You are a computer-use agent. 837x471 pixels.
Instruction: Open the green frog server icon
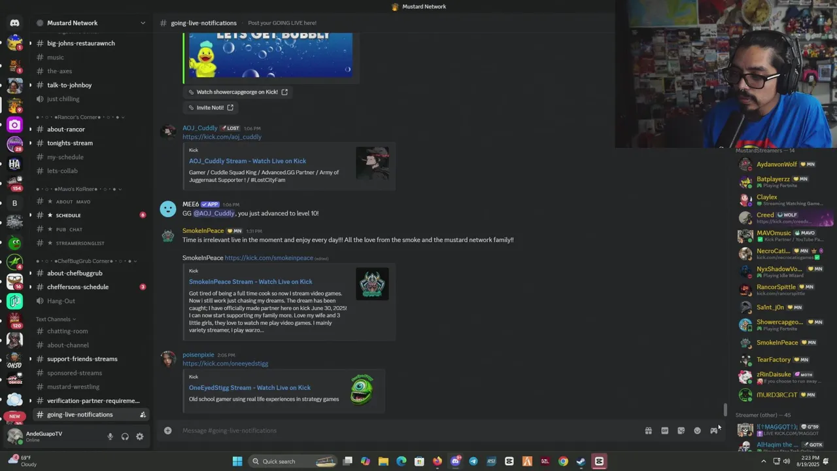[x=14, y=243]
